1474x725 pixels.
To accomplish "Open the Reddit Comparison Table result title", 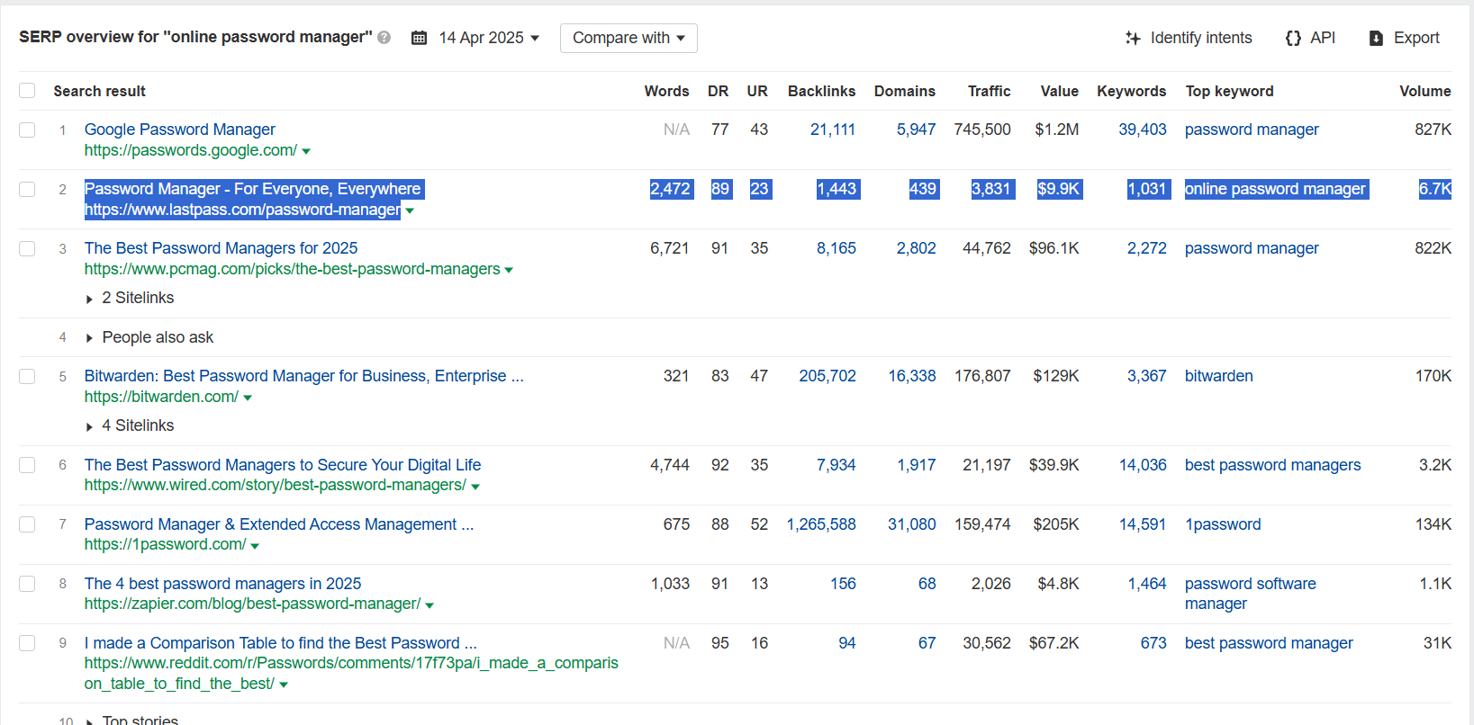I will (280, 643).
